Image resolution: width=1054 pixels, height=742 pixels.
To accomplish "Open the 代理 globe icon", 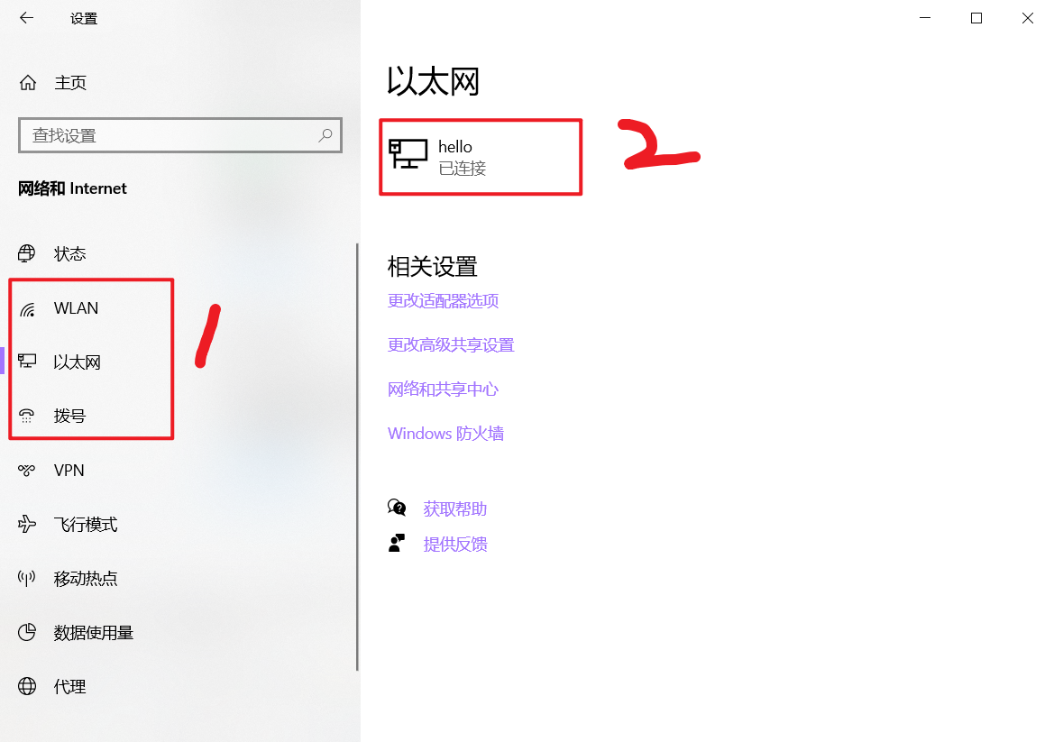I will (27, 686).
